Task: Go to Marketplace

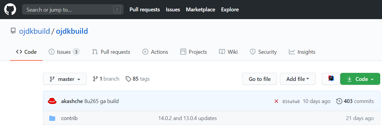Action: pyautogui.click(x=201, y=10)
